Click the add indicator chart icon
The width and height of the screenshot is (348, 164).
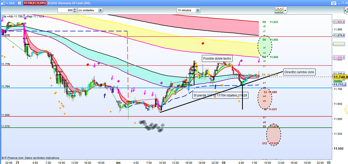[x=279, y=10]
